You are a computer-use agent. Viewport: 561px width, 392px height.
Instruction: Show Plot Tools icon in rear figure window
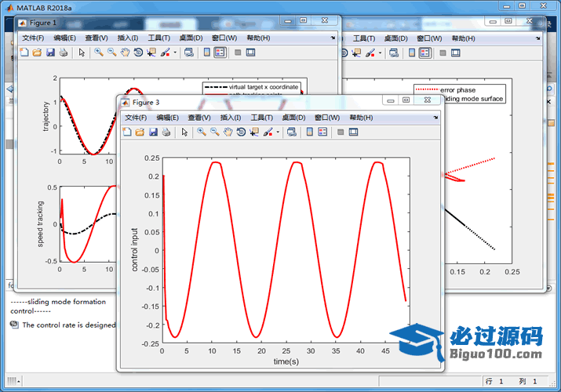456,53
